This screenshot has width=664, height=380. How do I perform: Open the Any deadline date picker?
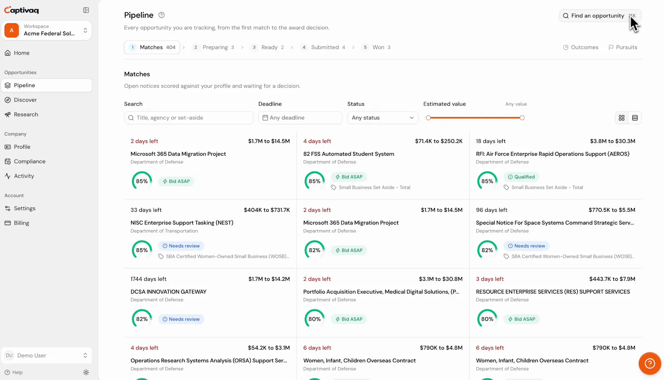tap(300, 118)
